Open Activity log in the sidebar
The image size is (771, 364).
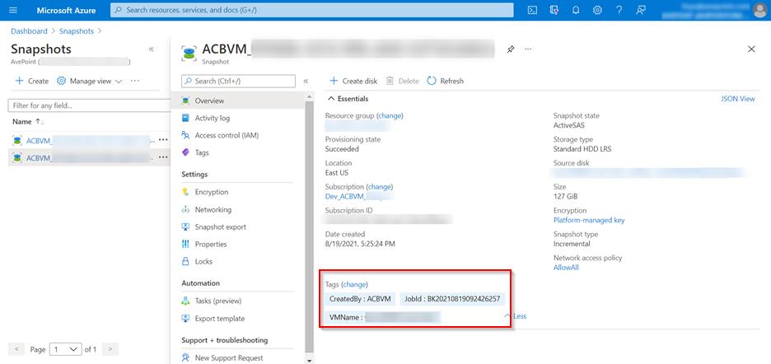pos(212,118)
